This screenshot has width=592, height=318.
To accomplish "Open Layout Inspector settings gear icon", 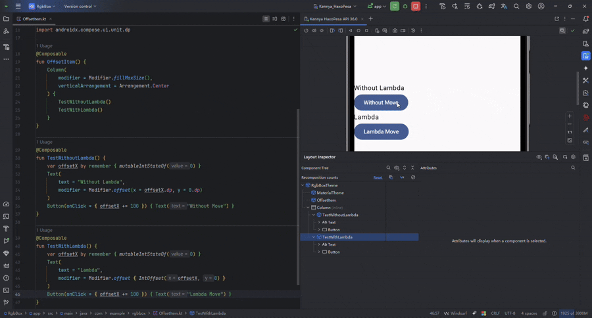I will 573,157.
